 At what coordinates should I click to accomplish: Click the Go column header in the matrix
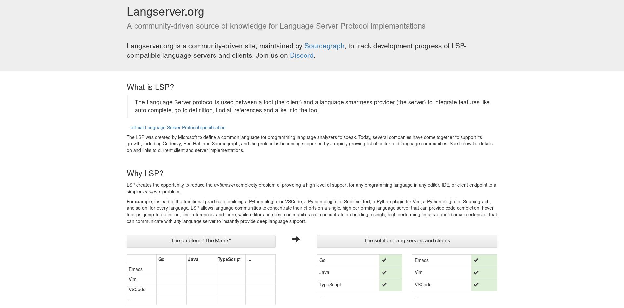point(161,259)
